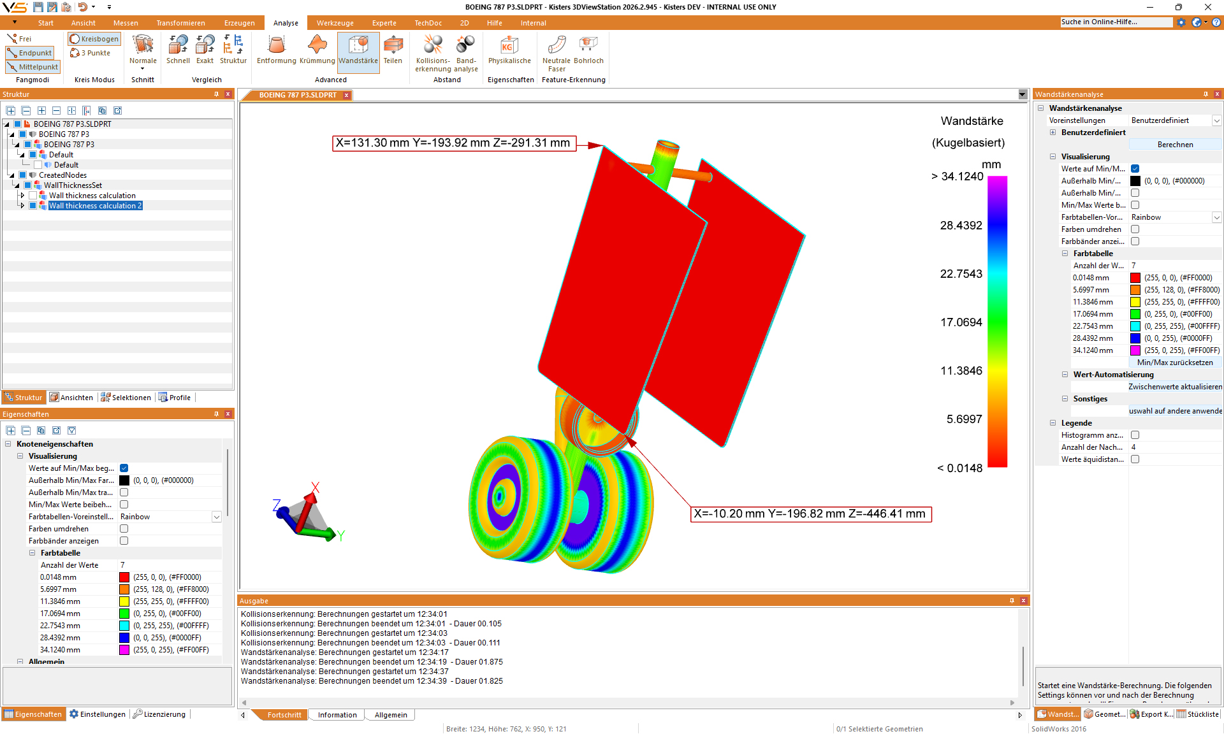
Task: Open Normale Schnitt dropdown arrow
Action: (x=143, y=68)
